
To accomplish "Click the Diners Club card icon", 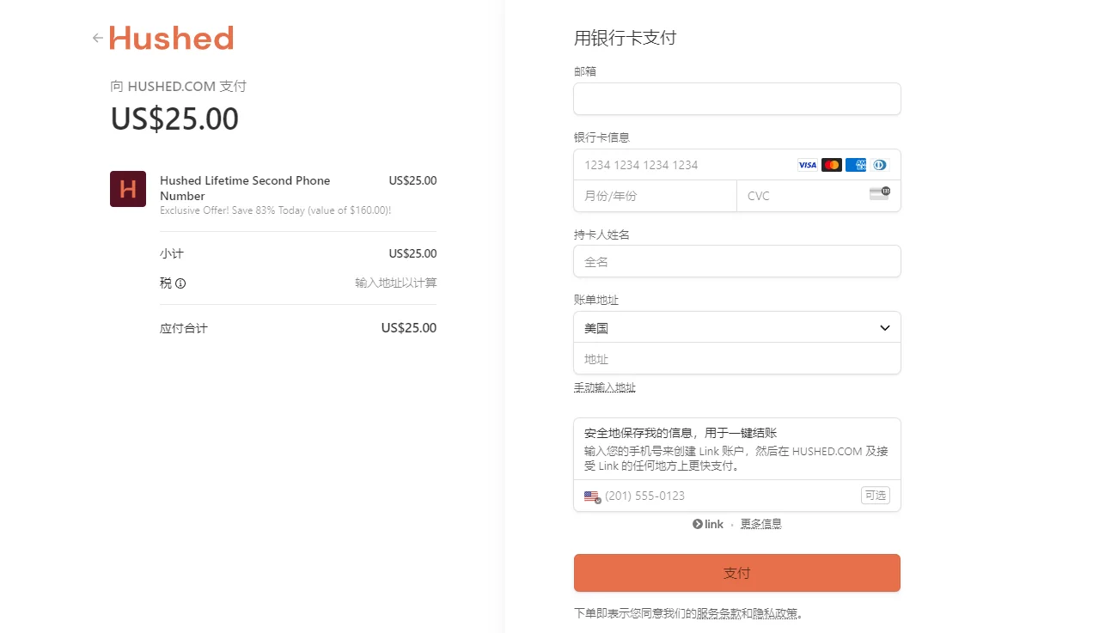I will (x=879, y=165).
